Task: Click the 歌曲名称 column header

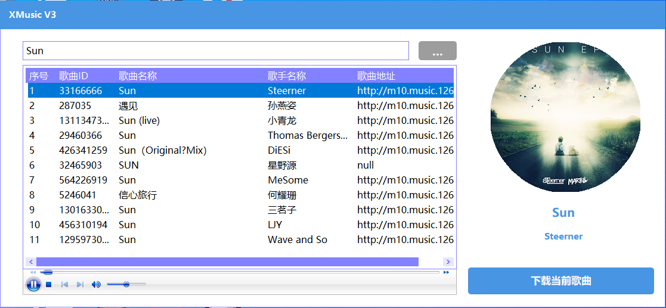Action: coord(138,76)
